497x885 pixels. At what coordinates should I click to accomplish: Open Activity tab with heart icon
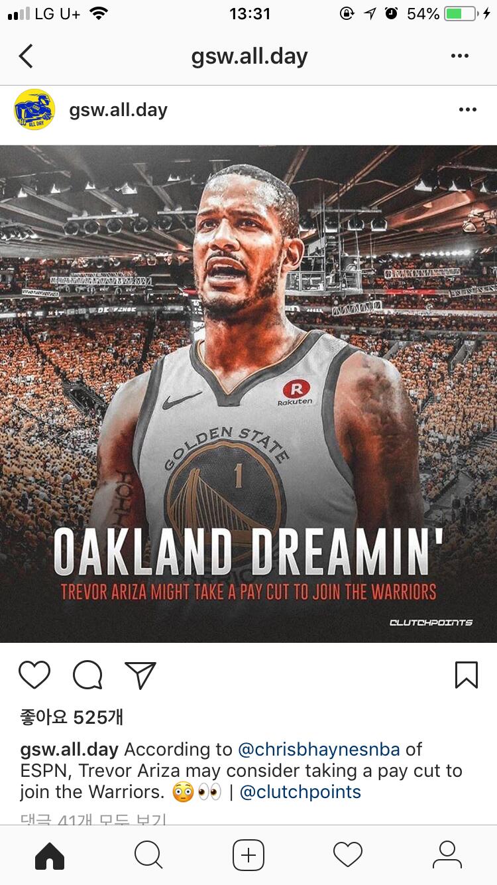point(348,855)
